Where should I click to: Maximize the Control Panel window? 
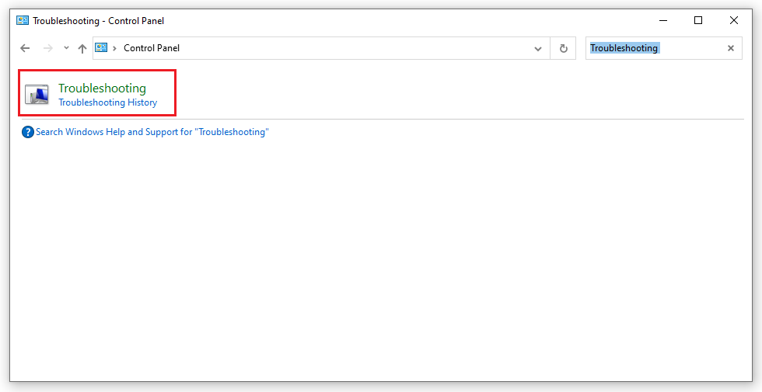[x=698, y=20]
